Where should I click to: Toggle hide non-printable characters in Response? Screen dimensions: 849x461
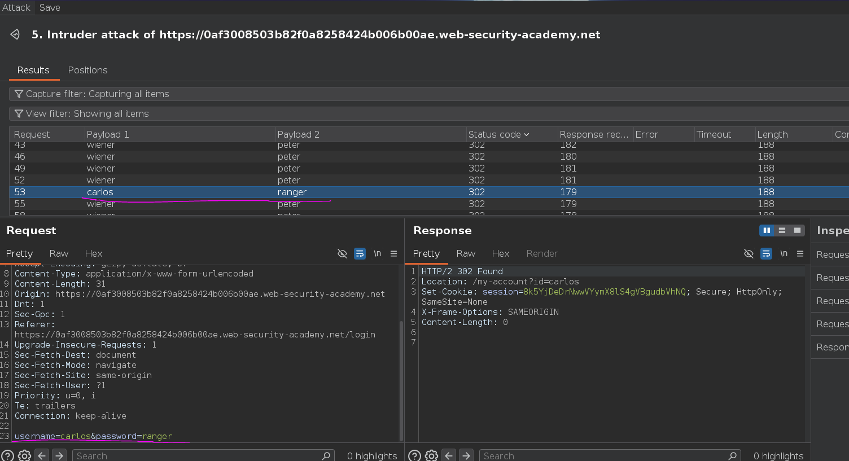click(749, 253)
